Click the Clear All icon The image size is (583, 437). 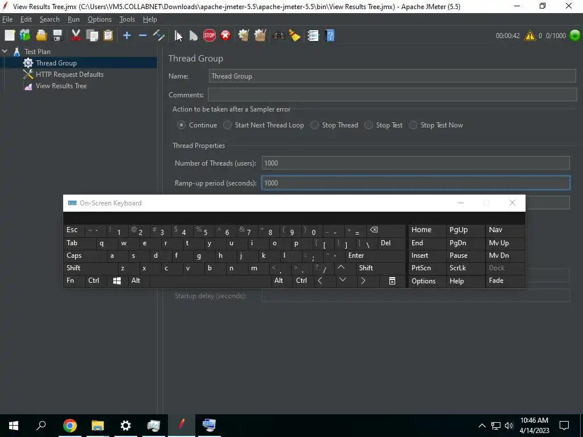coord(260,36)
